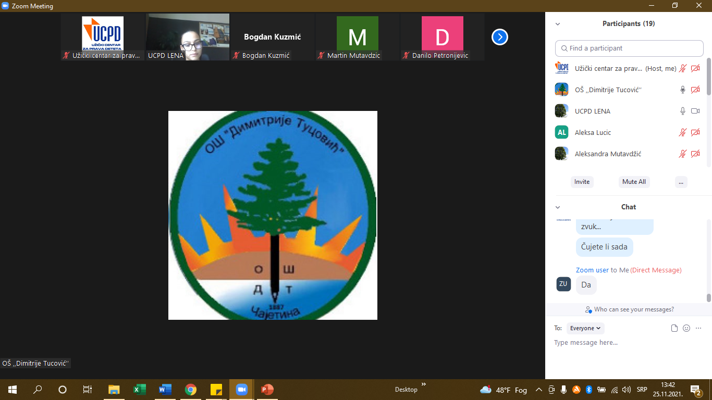Collapse the Participants (19) panel

point(558,24)
